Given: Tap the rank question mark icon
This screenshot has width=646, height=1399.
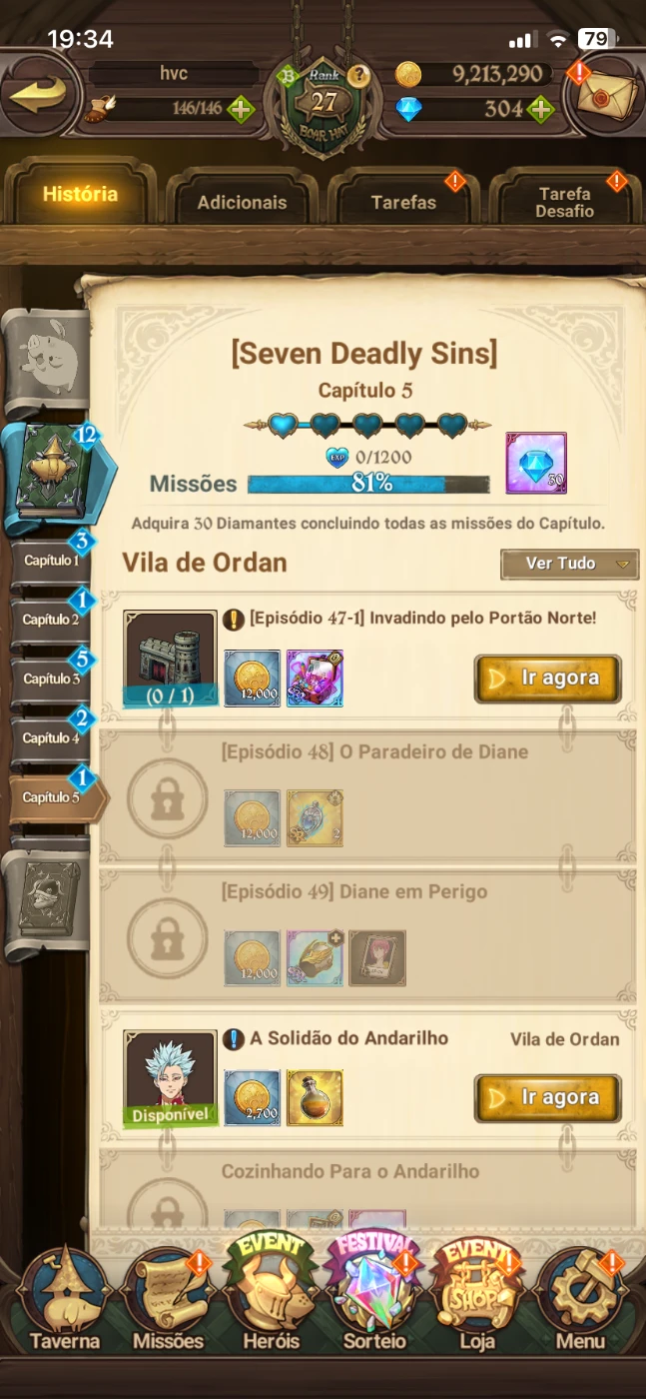Looking at the screenshot, I should 358,76.
